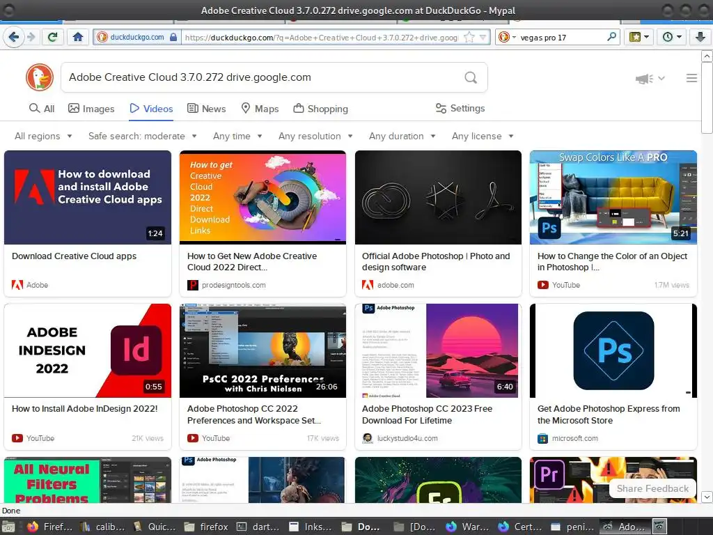Open the Cert... taskbar item
This screenshot has height=535, width=713.
tap(520, 527)
